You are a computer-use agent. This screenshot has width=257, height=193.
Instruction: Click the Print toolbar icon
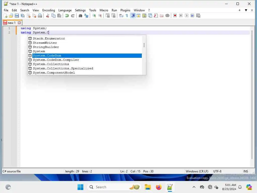[40, 16]
